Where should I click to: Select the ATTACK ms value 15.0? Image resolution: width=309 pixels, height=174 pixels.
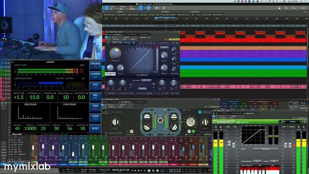click(x=34, y=97)
